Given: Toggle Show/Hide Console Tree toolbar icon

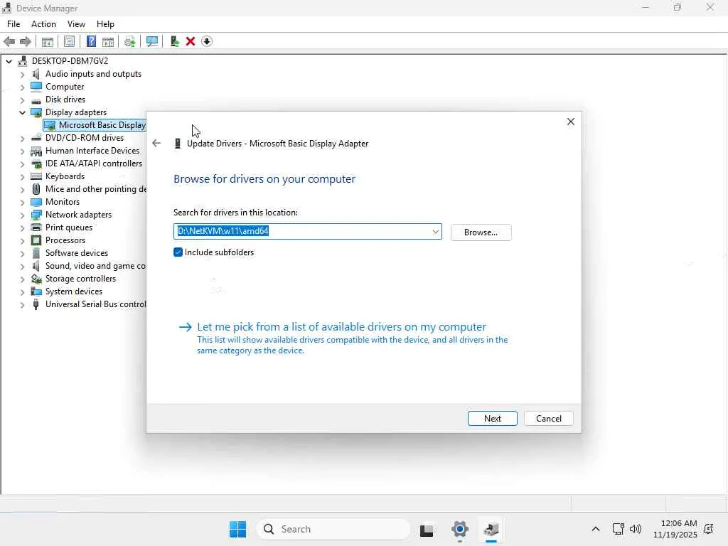Looking at the screenshot, I should 48,41.
